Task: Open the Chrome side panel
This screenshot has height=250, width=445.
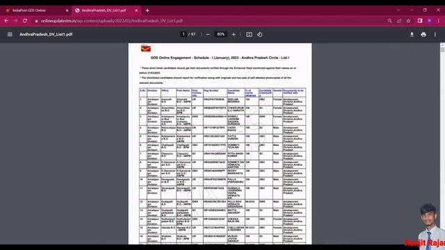Action: (420, 21)
